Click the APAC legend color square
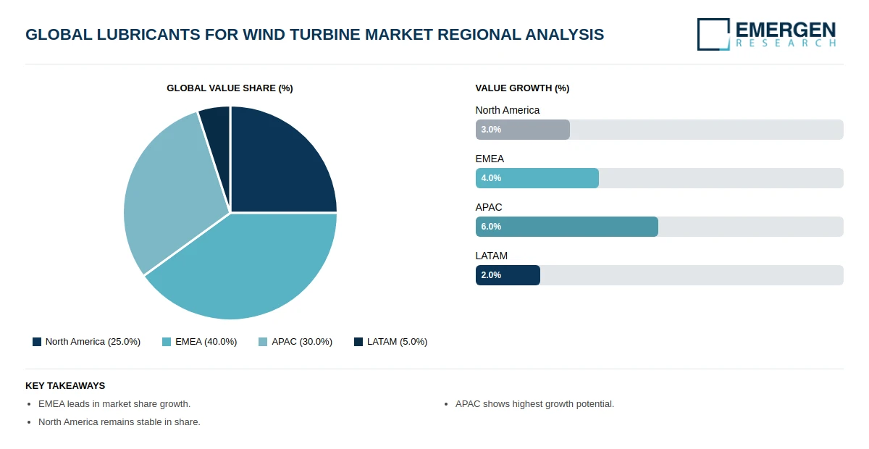 pos(263,342)
